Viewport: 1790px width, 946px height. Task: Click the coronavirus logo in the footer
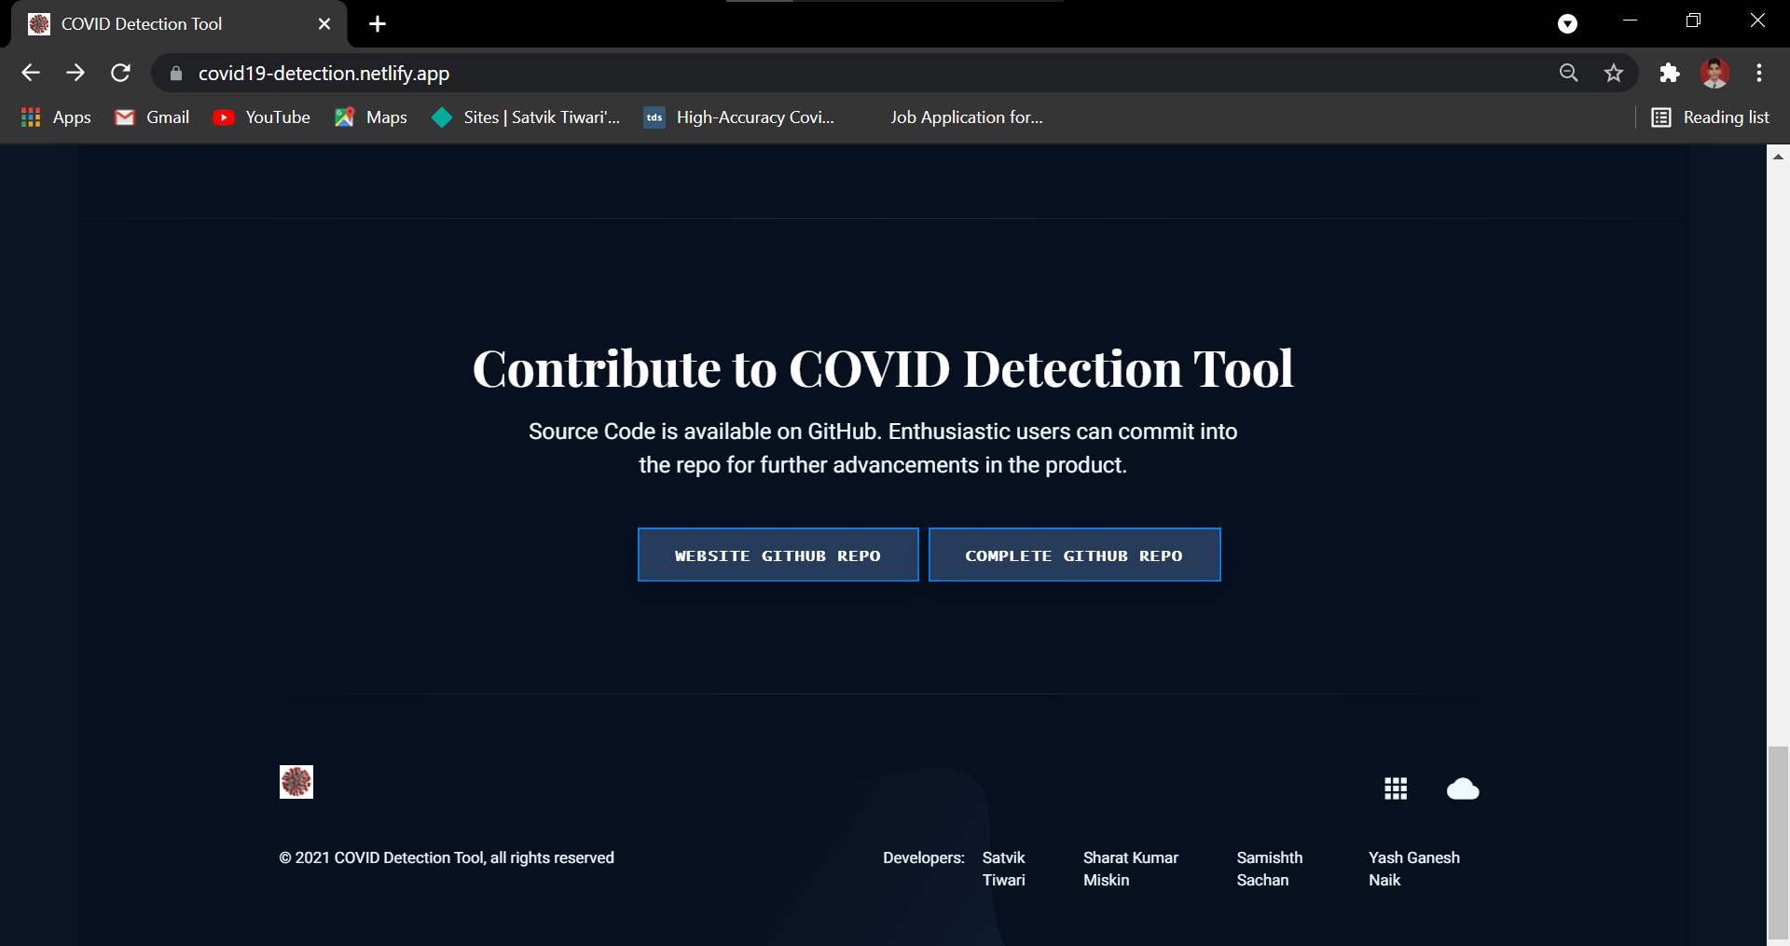[x=296, y=782]
